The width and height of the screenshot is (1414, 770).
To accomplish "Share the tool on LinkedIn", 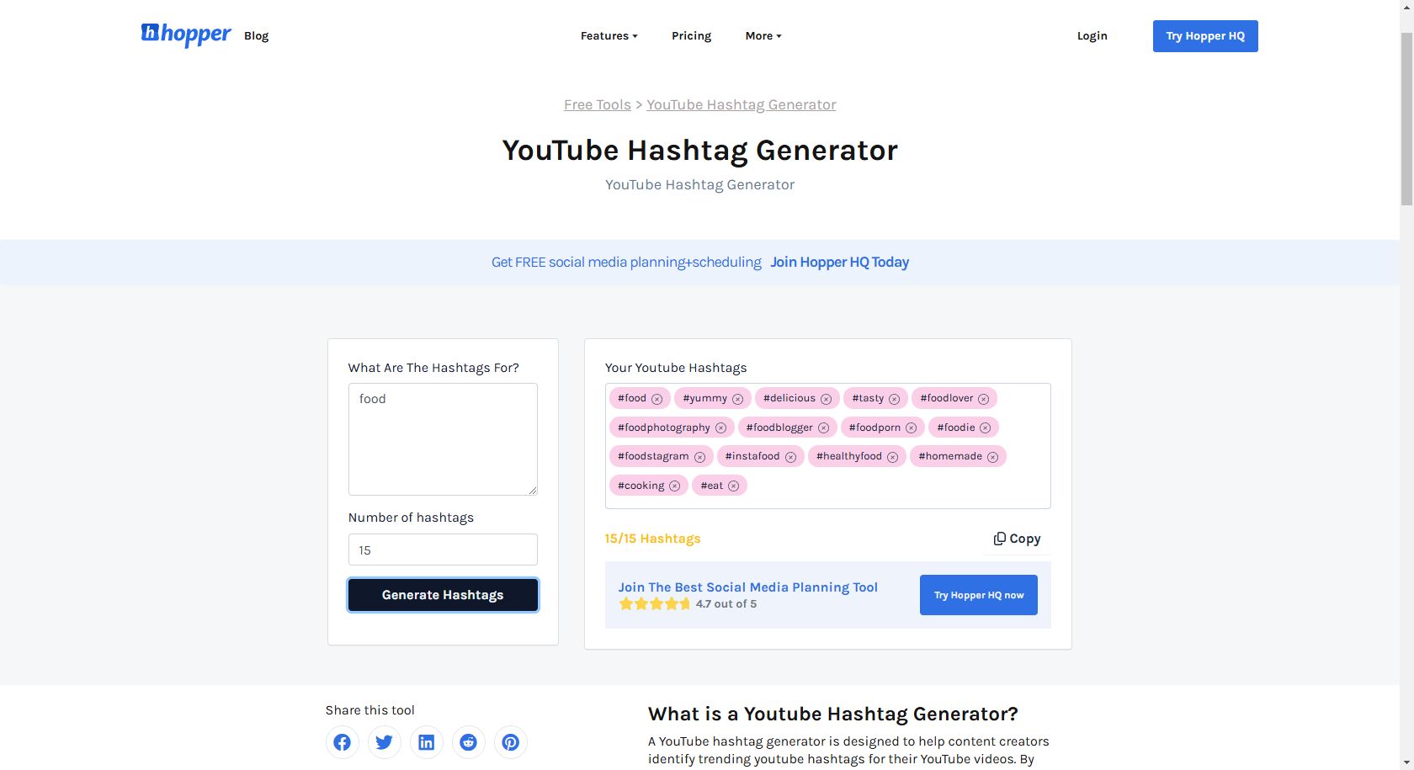I will pos(426,741).
